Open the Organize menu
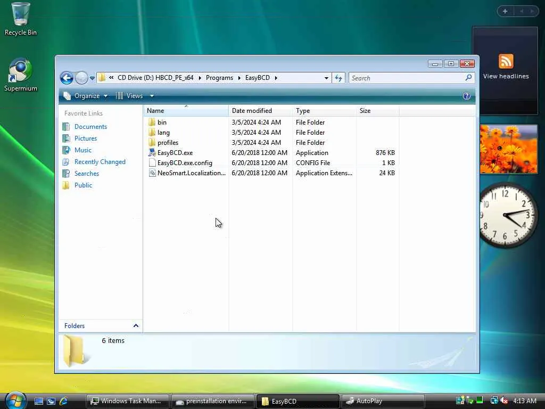Image resolution: width=545 pixels, height=409 pixels. tap(86, 96)
